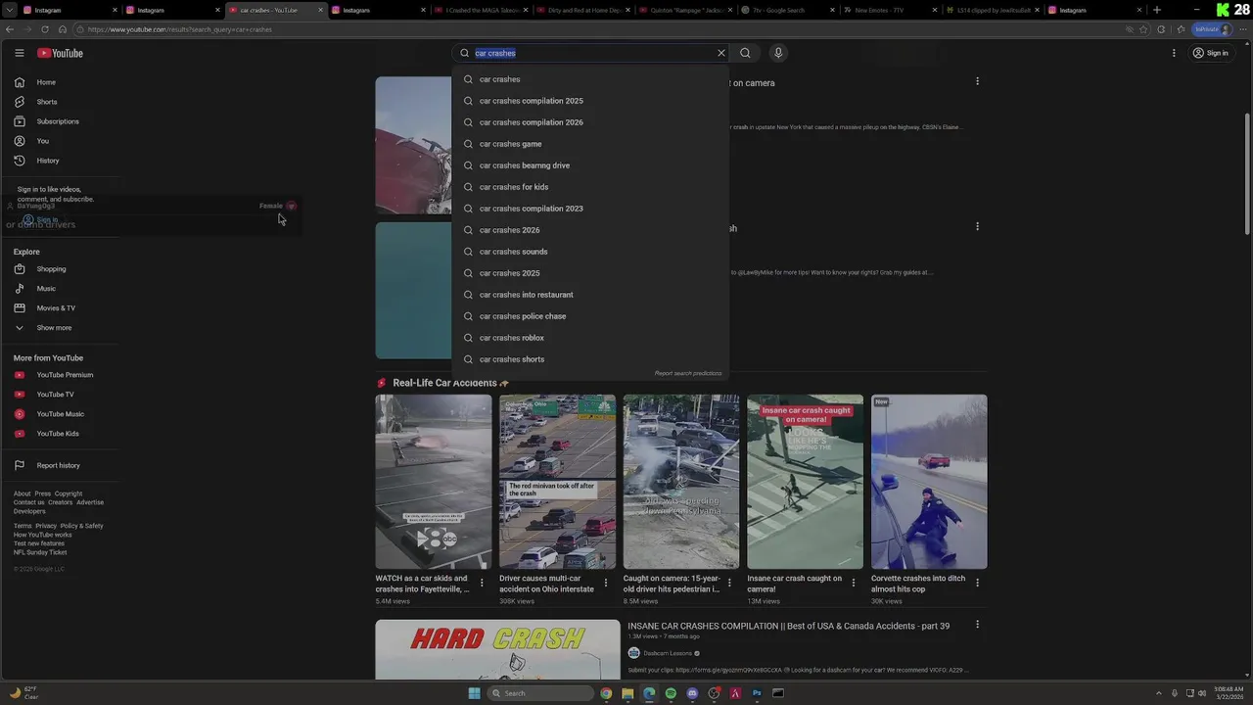The image size is (1253, 705).
Task: Open File Explorer from the taskbar
Action: coord(627,693)
